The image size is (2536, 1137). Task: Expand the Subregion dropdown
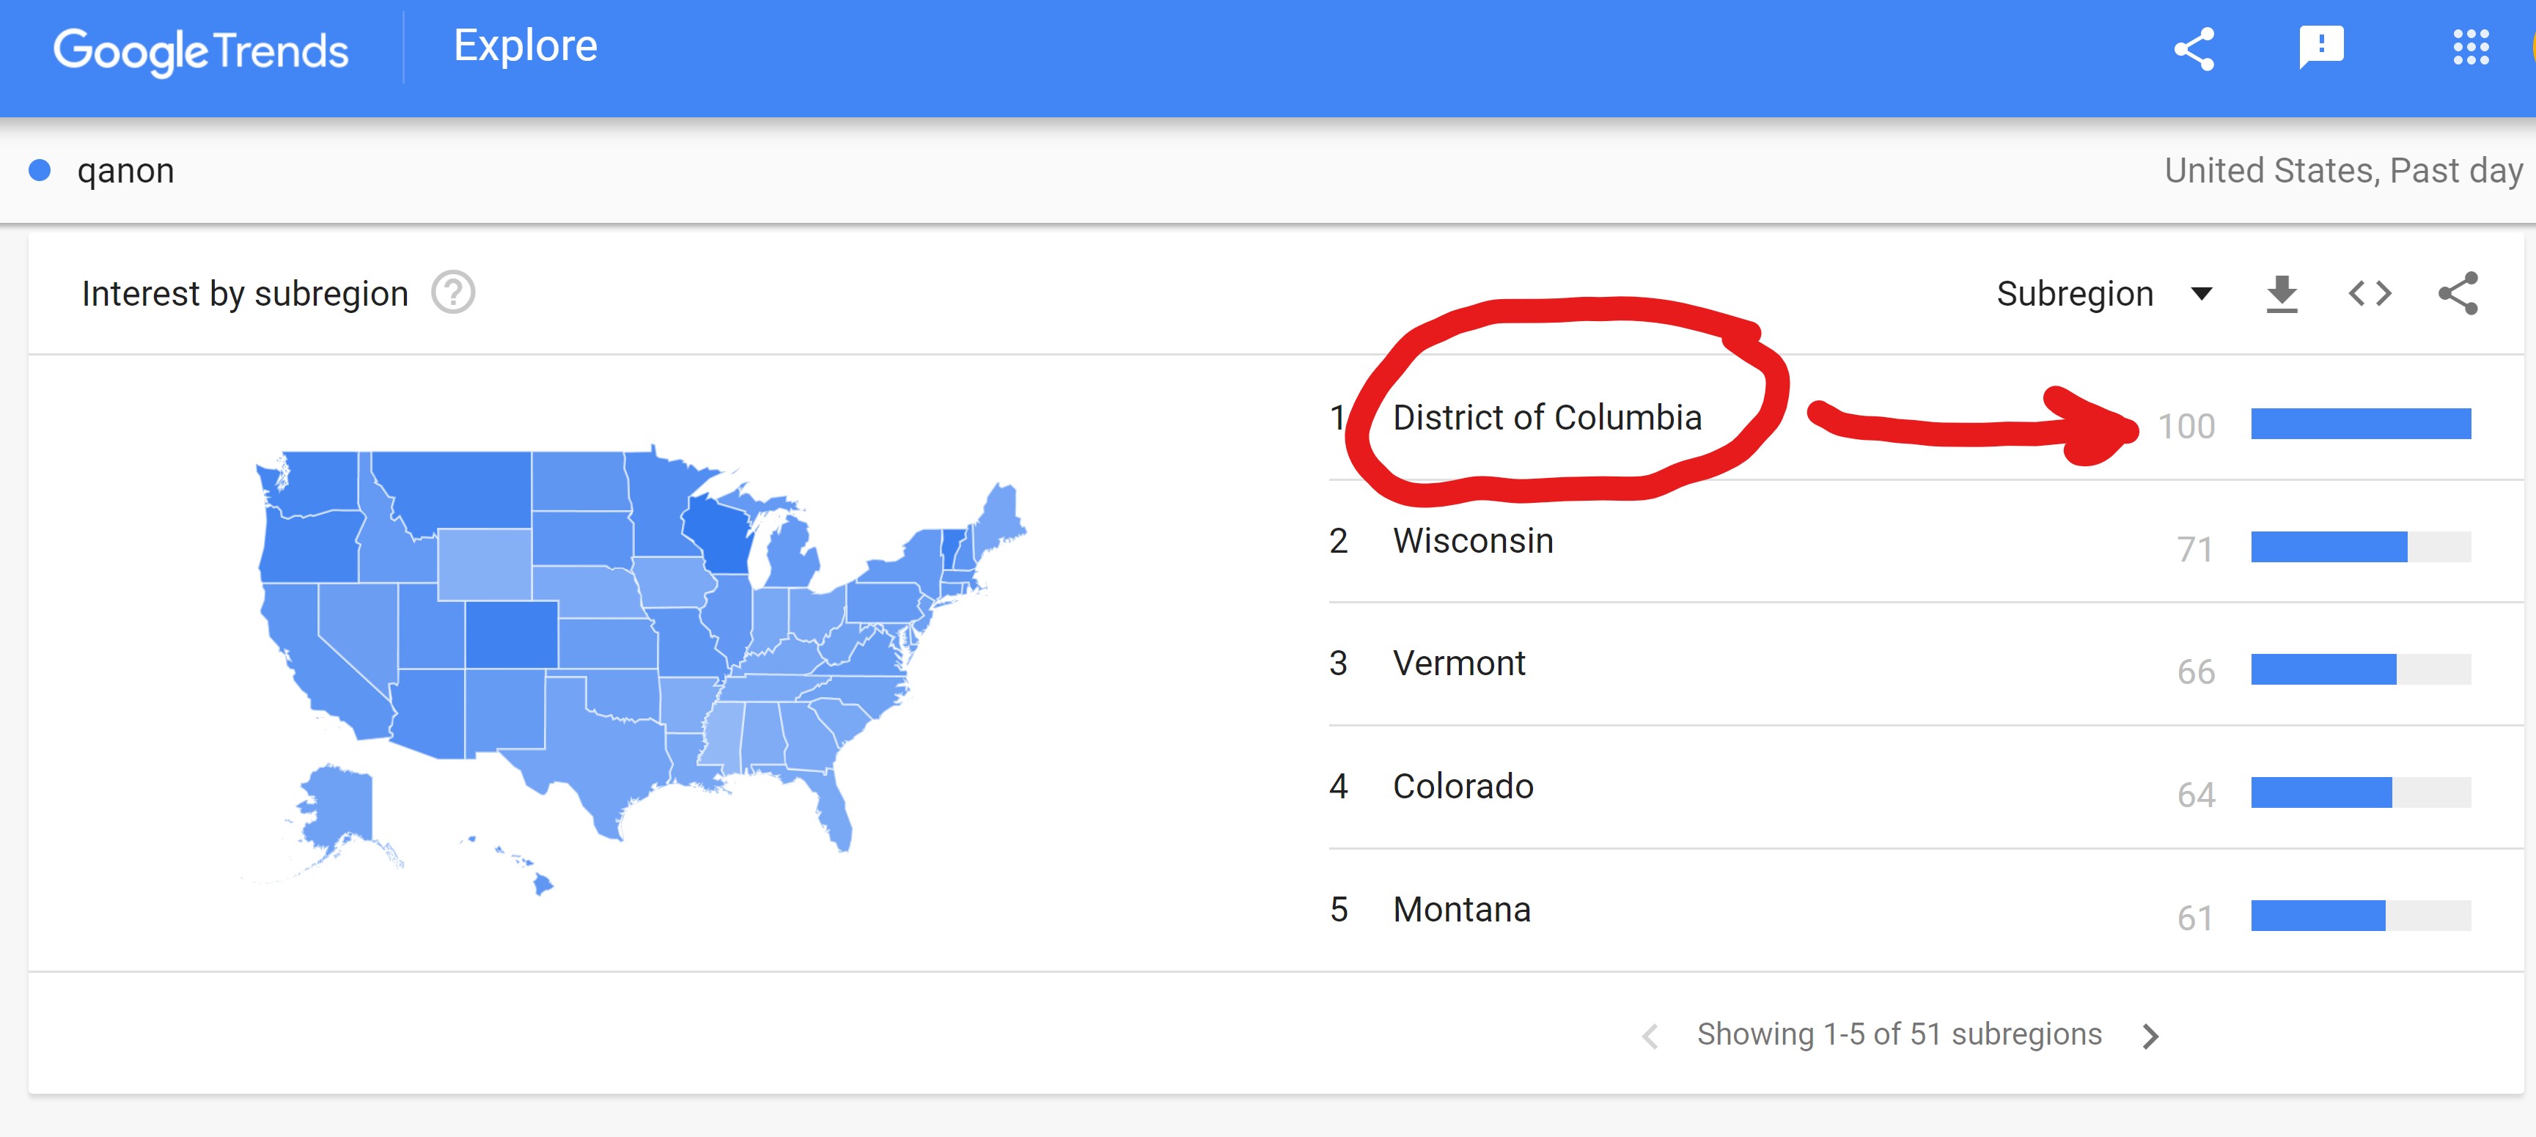(x=2104, y=293)
